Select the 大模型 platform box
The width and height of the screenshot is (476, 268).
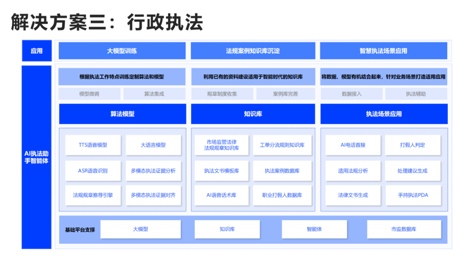(x=141, y=229)
